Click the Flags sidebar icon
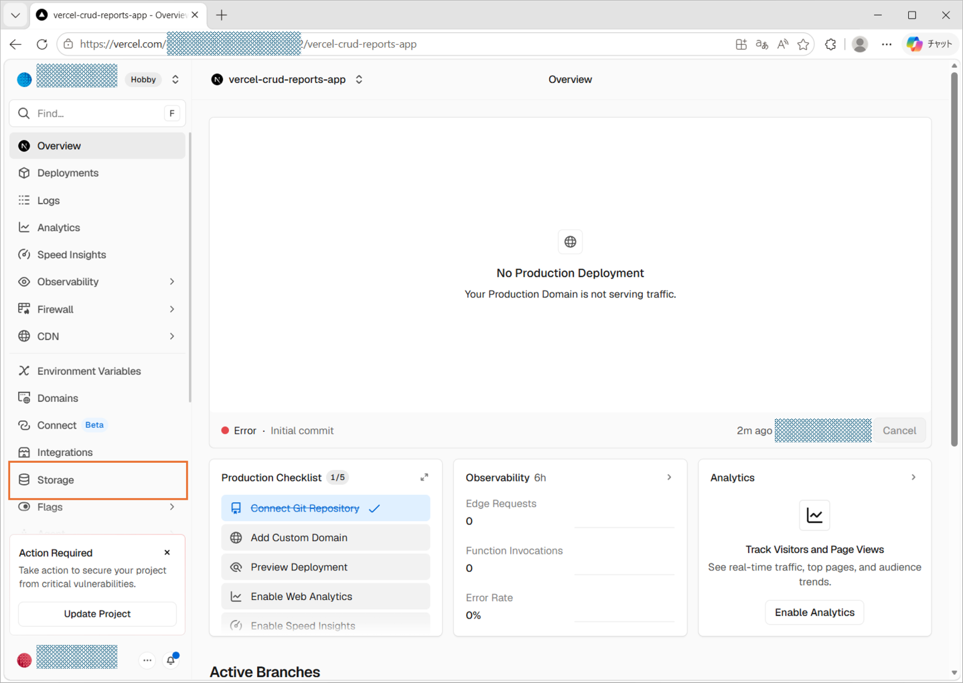Image resolution: width=963 pixels, height=683 pixels. 24,507
